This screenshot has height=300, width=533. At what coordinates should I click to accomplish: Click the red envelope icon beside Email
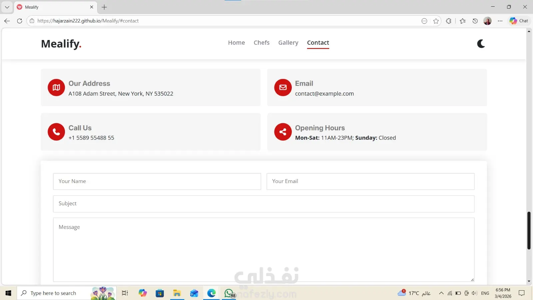283,87
